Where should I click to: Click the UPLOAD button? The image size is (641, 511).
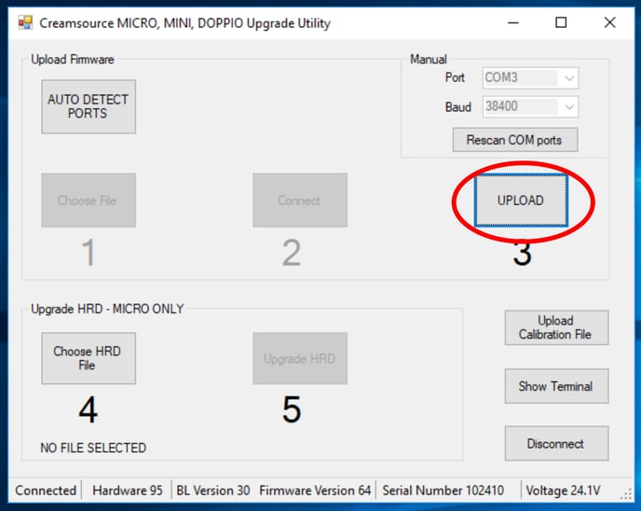coord(521,200)
